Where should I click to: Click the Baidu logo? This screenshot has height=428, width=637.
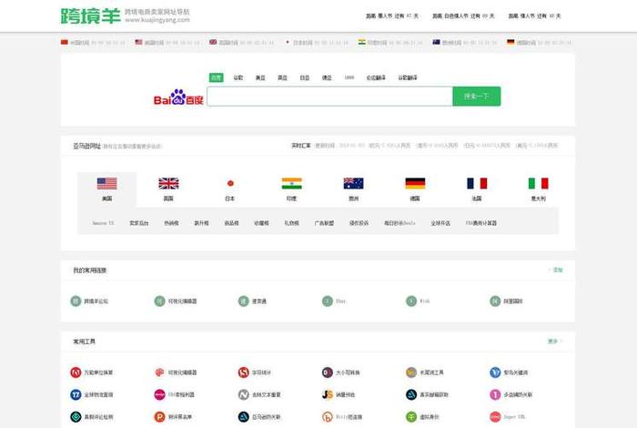178,97
